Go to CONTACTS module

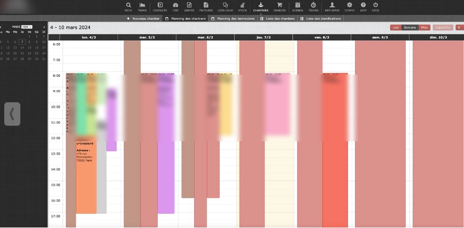(160, 7)
